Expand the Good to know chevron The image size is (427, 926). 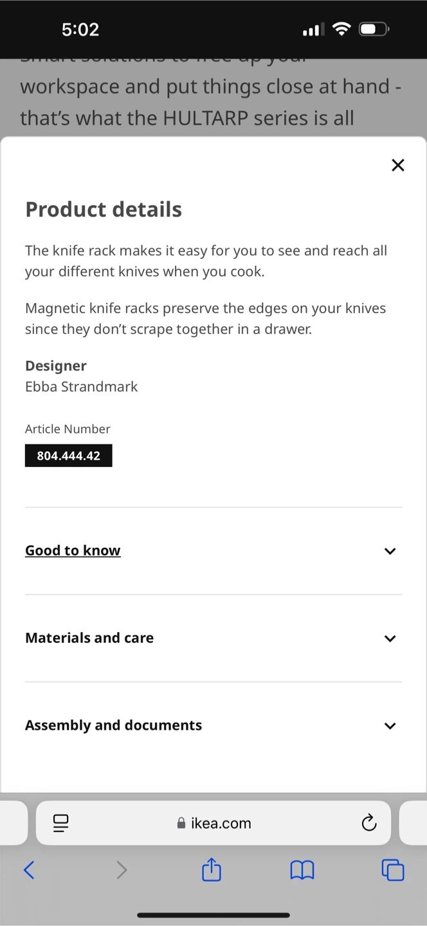pos(390,551)
